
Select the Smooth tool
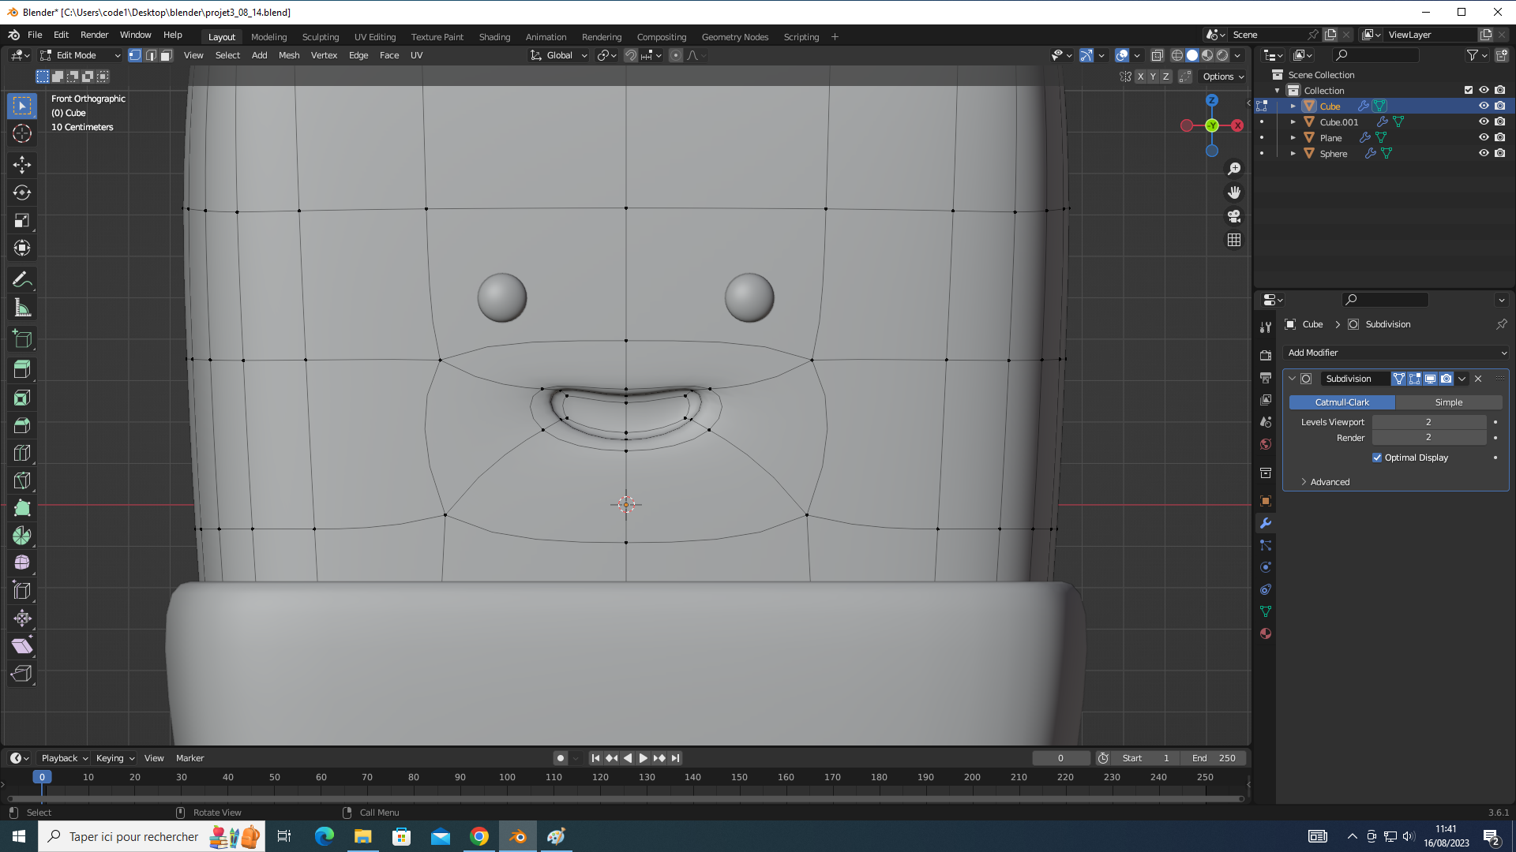click(x=22, y=562)
